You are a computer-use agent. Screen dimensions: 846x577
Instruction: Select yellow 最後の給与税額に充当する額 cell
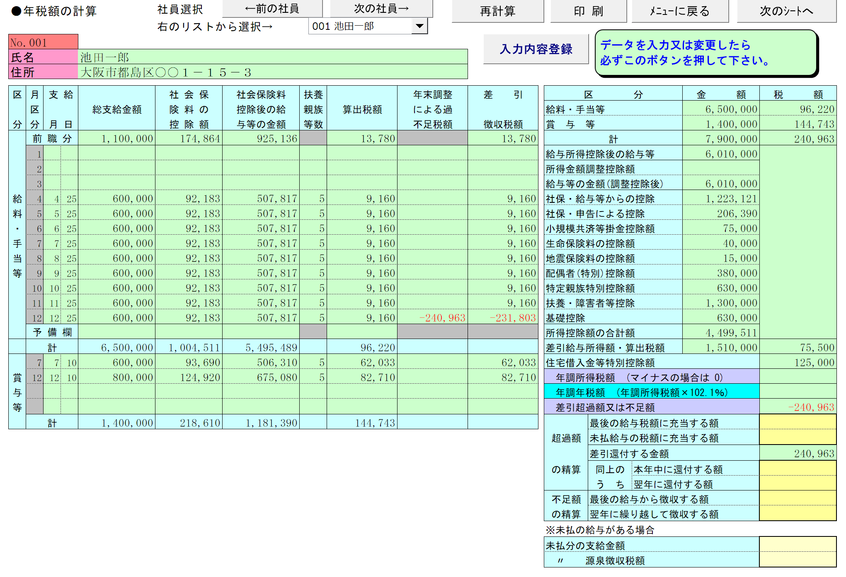[x=798, y=423]
